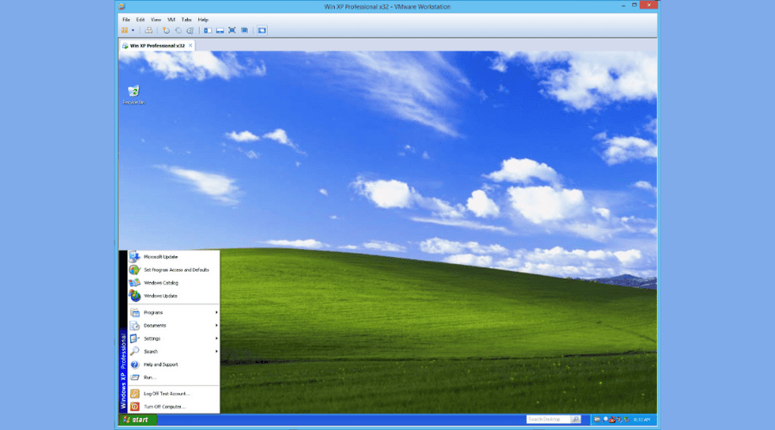Open the Run... dialog entry
Image resolution: width=775 pixels, height=430 pixels.
coord(173,378)
